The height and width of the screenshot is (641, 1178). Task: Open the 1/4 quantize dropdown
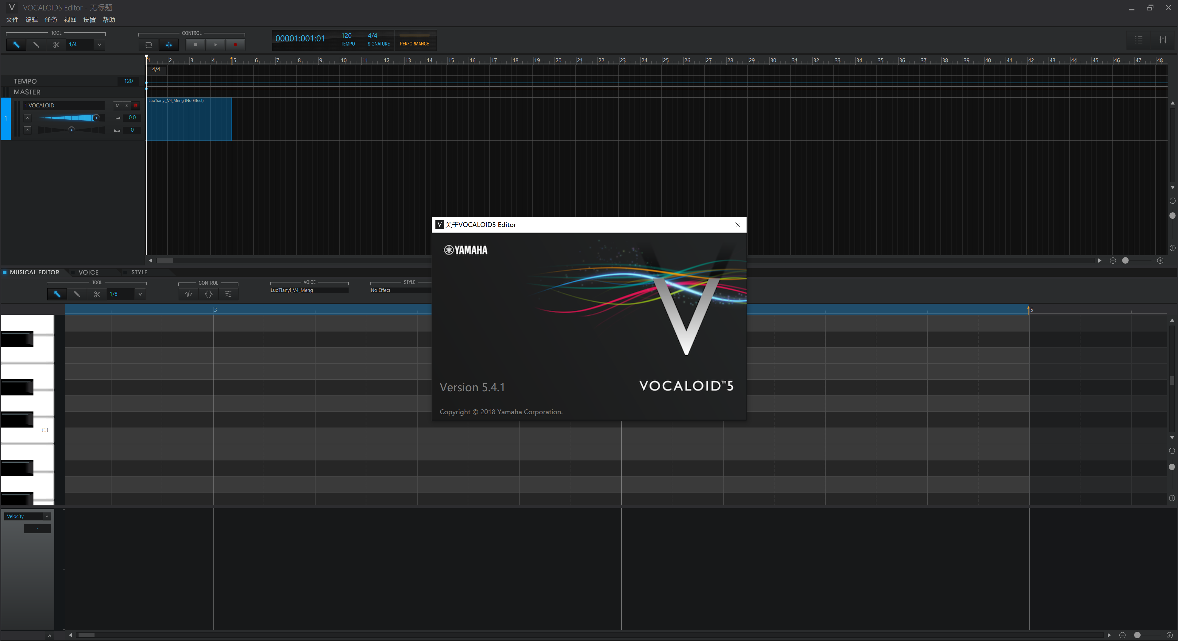click(99, 45)
